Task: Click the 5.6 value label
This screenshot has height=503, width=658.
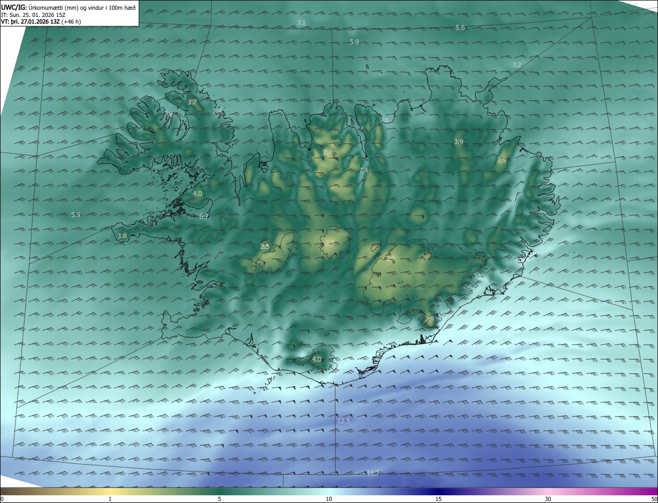Action: click(460, 27)
